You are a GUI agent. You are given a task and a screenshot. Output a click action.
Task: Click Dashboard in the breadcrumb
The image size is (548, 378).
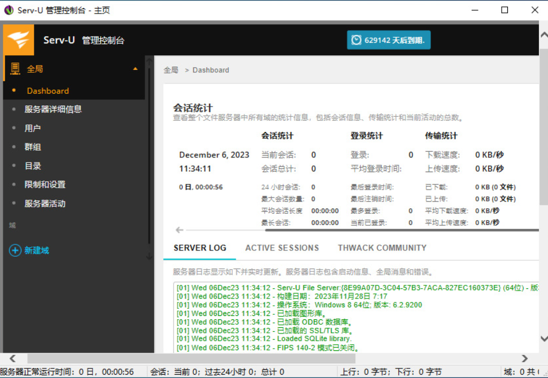[x=211, y=70]
